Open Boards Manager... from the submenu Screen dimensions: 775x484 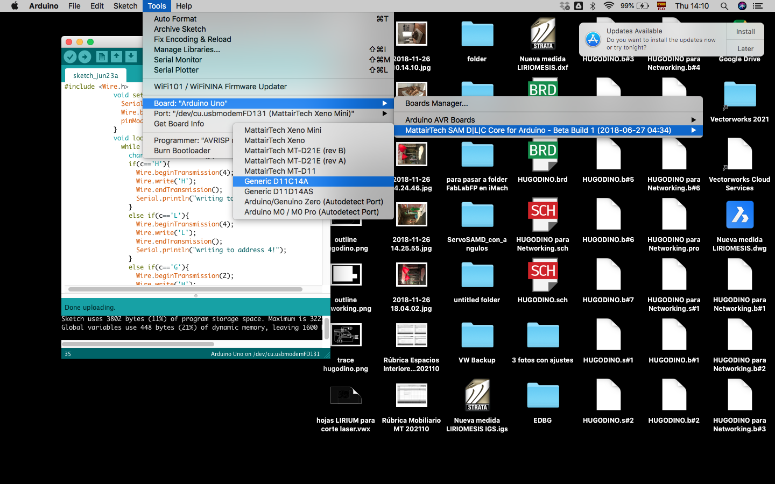coord(548,103)
